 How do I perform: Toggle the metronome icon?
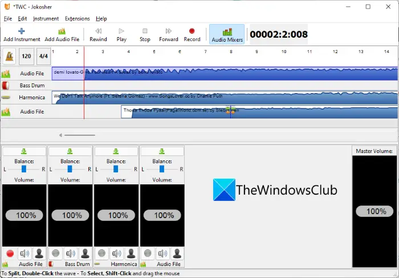(x=10, y=56)
